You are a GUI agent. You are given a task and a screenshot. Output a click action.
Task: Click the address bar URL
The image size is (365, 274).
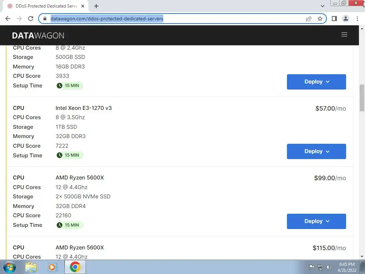[107, 19]
